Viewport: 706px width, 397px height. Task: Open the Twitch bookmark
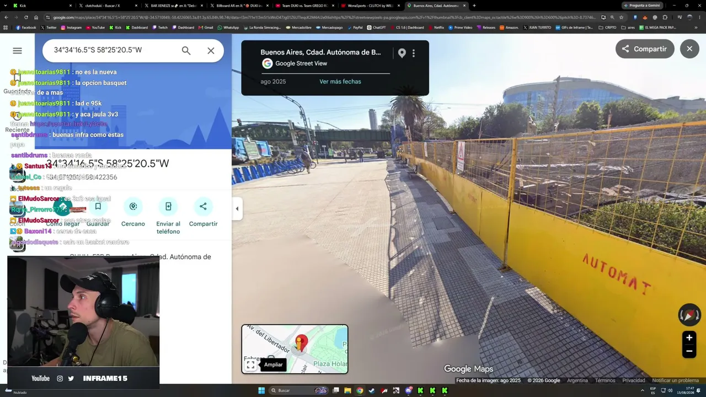[161, 28]
